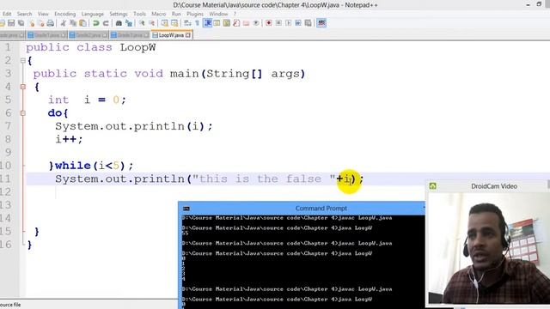Toggle Word Wrap toolbar icon
Viewport: 550px width, 309px height.
tap(187, 23)
